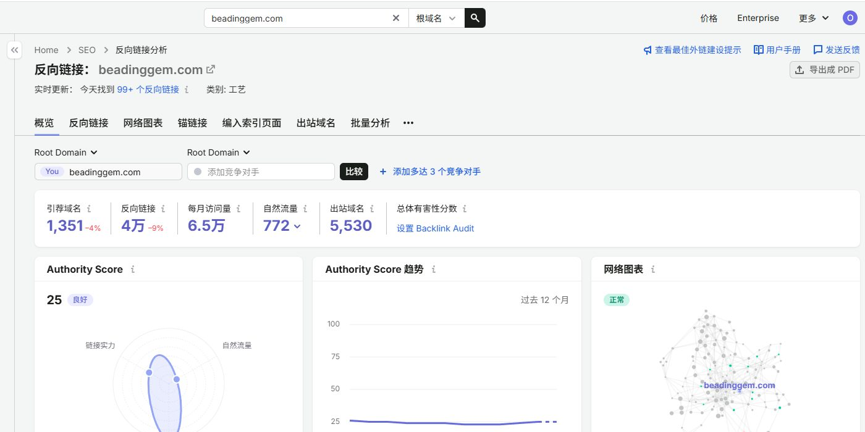Click the 良好 badge by score 25
Viewport: 865px width, 432px height.
(x=80, y=300)
